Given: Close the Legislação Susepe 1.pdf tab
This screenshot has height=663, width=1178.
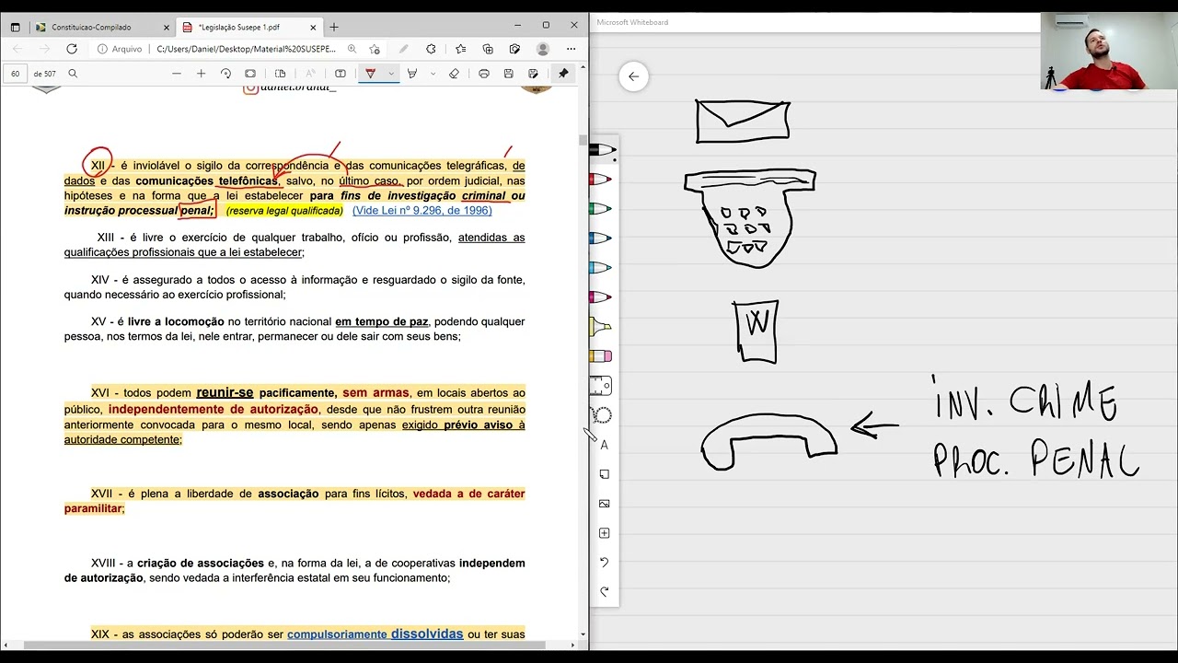Looking at the screenshot, I should click(313, 27).
